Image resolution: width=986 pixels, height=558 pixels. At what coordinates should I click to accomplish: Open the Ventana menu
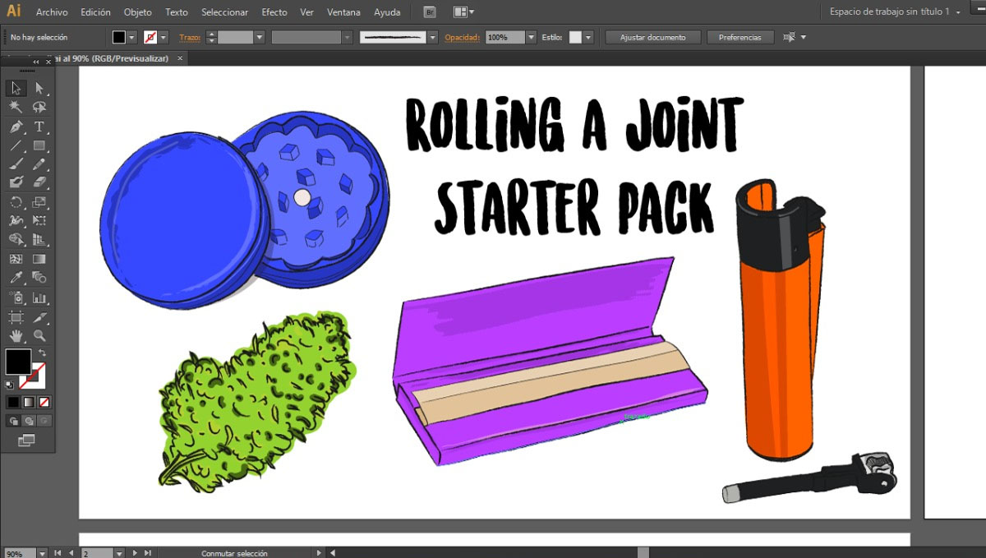tap(343, 12)
